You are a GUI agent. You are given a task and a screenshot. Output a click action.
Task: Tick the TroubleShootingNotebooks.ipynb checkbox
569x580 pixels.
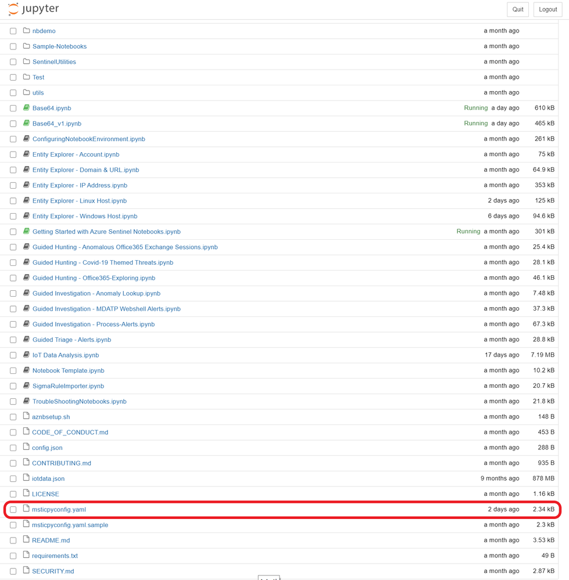(13, 402)
